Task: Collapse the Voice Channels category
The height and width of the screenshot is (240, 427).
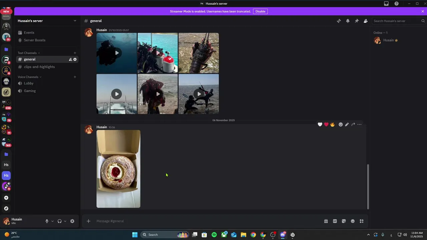Action: (30, 77)
